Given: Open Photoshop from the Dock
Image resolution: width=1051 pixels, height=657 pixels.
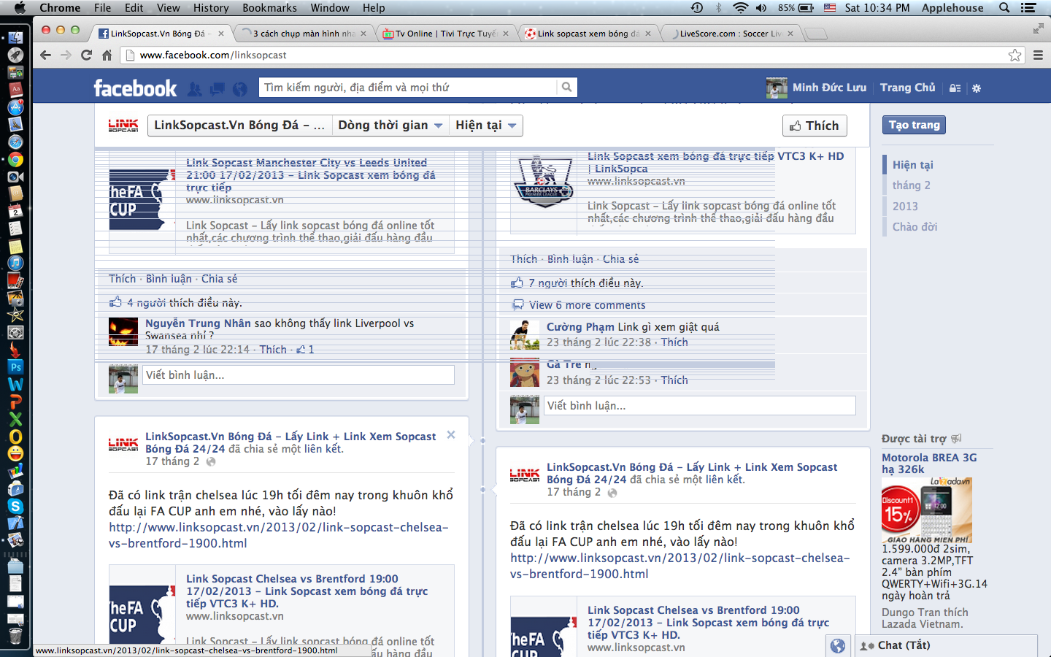Looking at the screenshot, I should (15, 367).
